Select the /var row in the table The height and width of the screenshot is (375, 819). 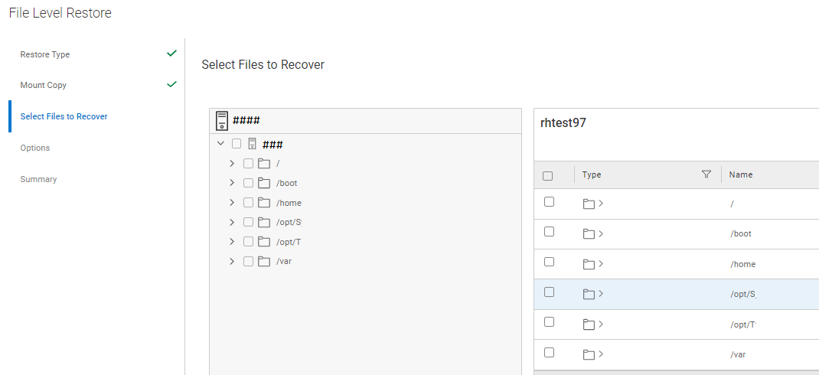738,354
